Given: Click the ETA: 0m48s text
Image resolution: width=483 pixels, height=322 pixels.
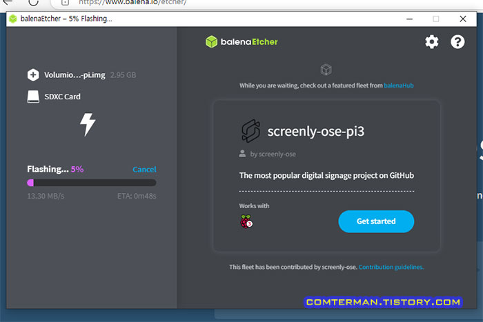Looking at the screenshot, I should click(x=137, y=196).
